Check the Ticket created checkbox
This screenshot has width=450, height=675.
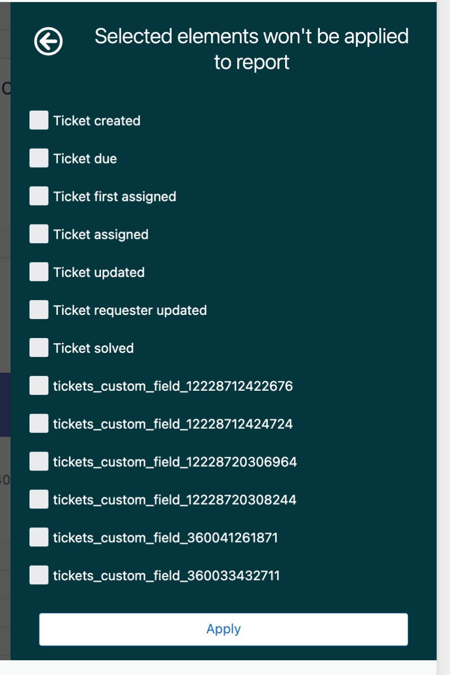[x=39, y=120]
